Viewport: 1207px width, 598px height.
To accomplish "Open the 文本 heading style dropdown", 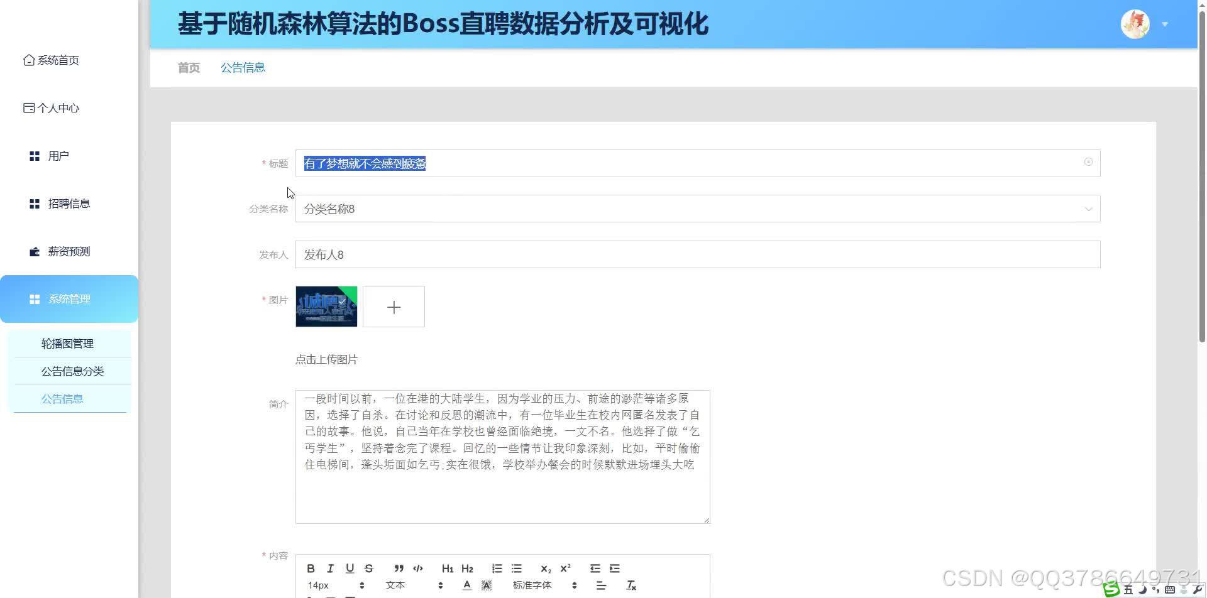I will 414,585.
